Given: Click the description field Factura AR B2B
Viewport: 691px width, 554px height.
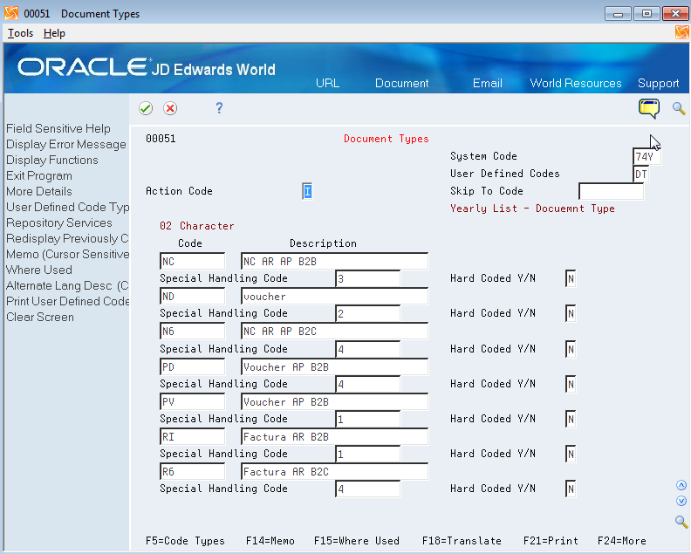Looking at the screenshot, I should [334, 437].
